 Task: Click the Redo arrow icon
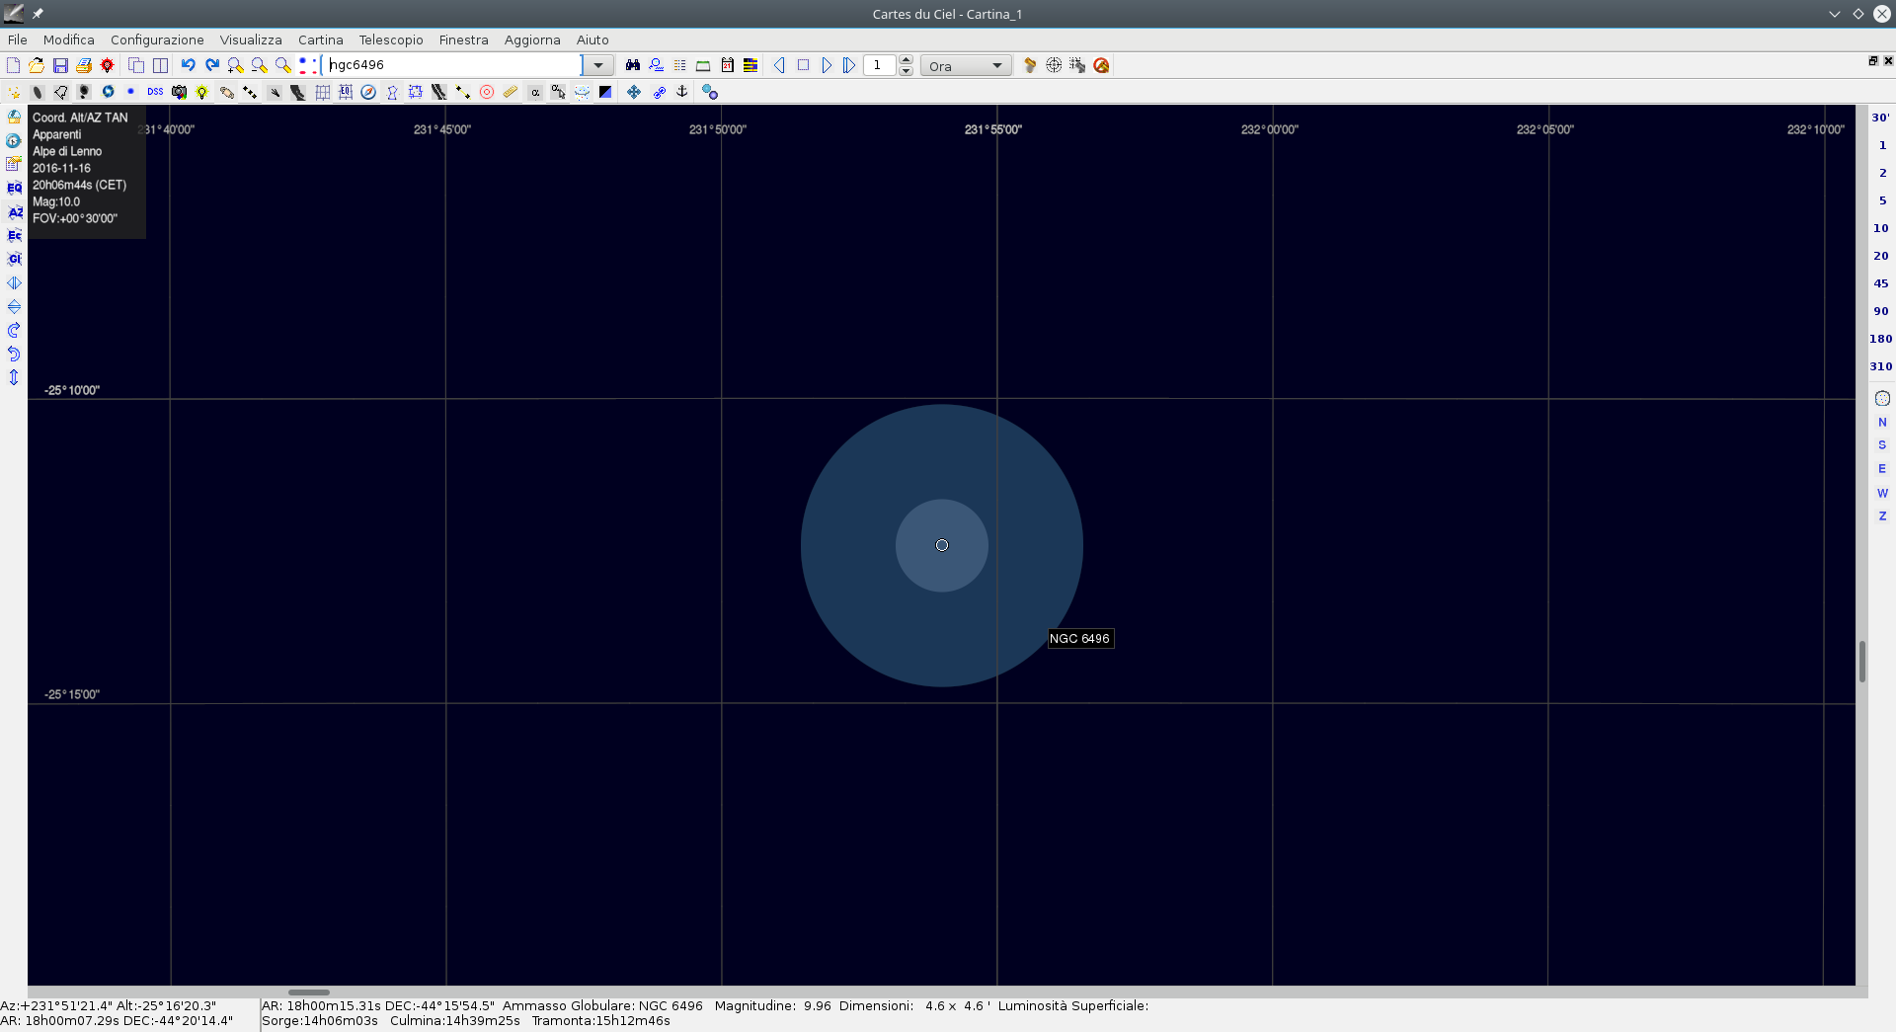(211, 65)
